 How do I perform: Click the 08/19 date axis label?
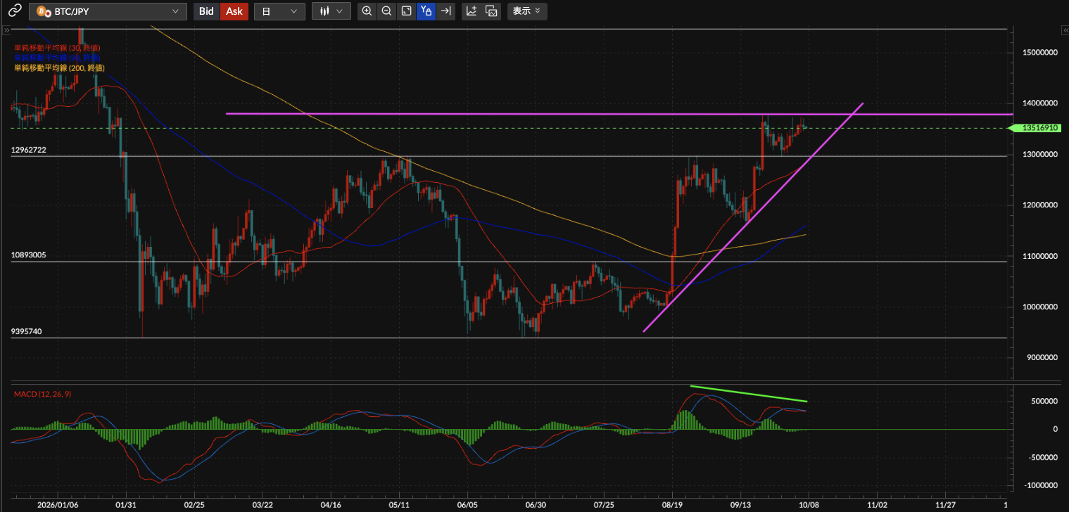click(672, 505)
